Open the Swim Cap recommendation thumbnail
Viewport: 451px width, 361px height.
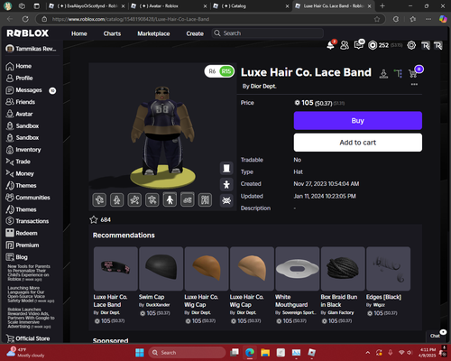point(161,269)
